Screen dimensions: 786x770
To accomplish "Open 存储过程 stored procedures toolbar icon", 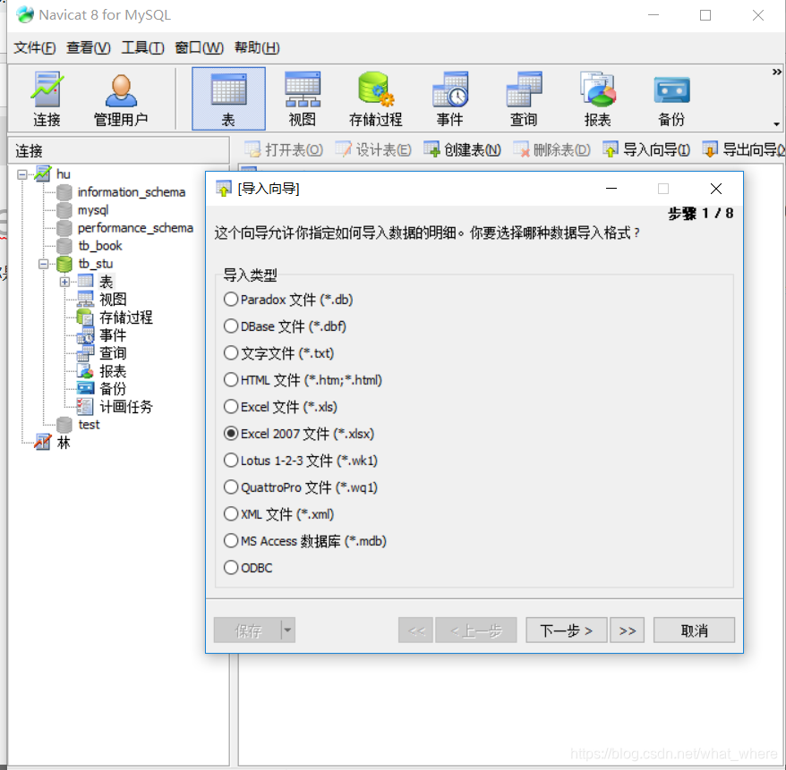I will (x=375, y=99).
